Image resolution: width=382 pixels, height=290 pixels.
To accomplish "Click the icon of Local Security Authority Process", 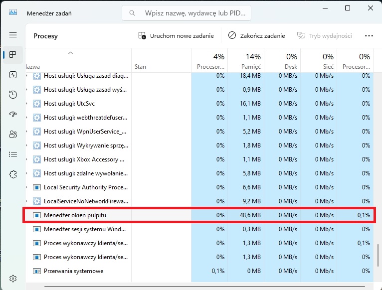I will click(37, 187).
